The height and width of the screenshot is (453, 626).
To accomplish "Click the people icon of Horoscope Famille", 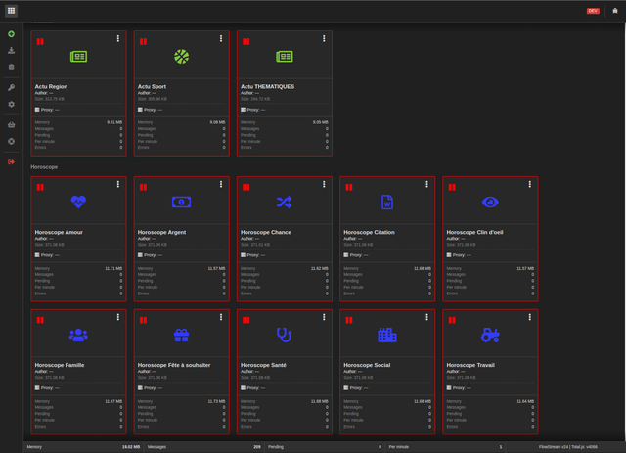I will click(78, 335).
